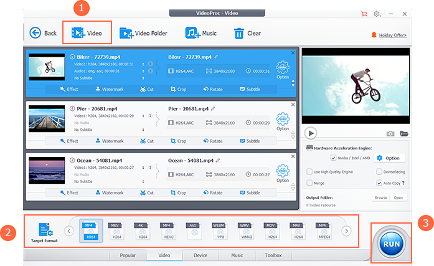
Task: Rename Pier output file with pencil icon
Action: (213, 108)
